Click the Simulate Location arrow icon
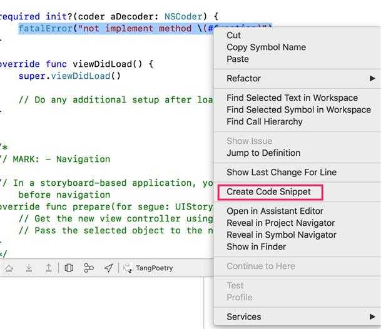This screenshot has width=381, height=329. tap(108, 268)
